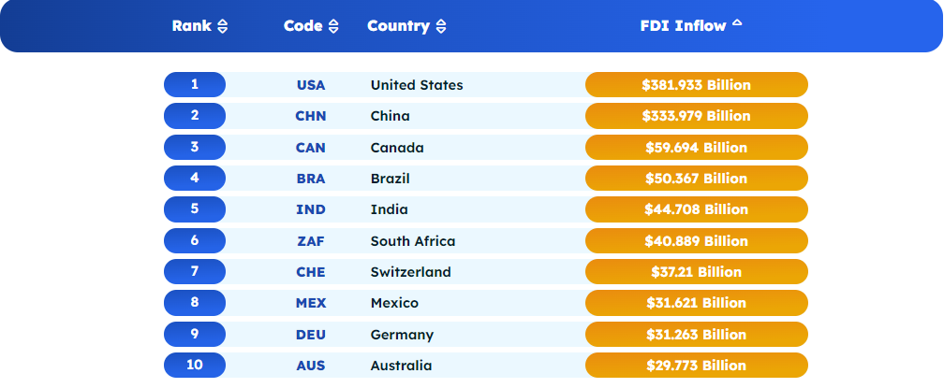Click the FDI Inflow header label

[683, 26]
